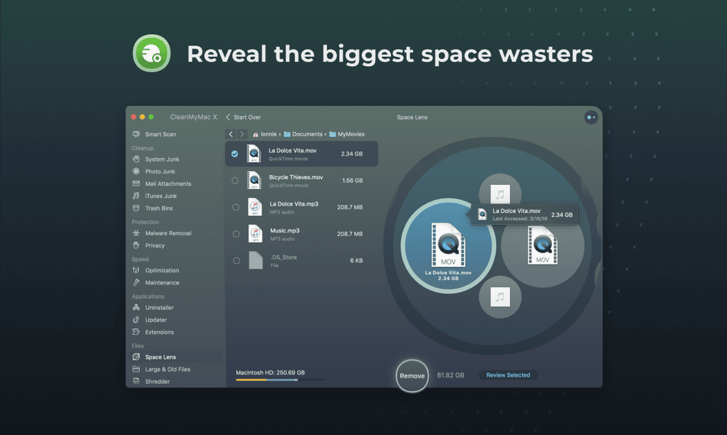Image resolution: width=727 pixels, height=435 pixels.
Task: Click the Mail Attachments envelope icon
Action: point(136,184)
